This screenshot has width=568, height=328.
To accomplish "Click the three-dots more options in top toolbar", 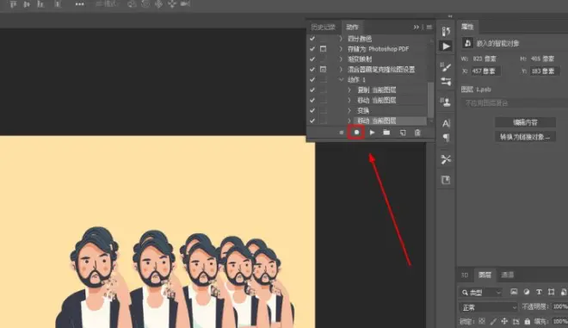I will coord(80,4).
